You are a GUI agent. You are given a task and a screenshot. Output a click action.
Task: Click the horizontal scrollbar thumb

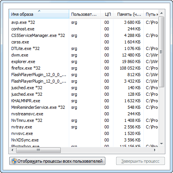tap(38, 150)
